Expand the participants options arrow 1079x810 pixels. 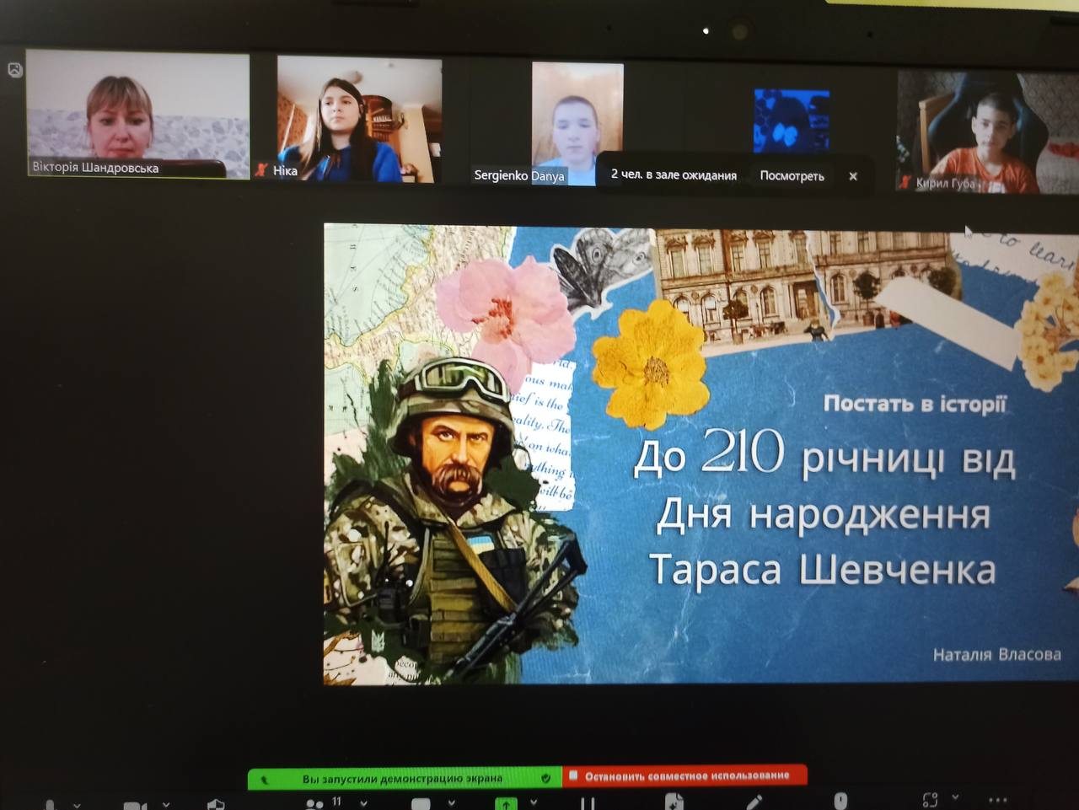tap(363, 802)
